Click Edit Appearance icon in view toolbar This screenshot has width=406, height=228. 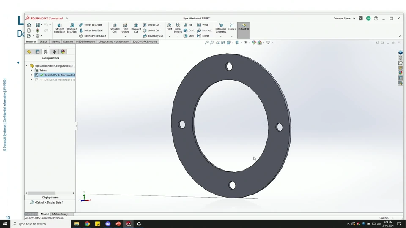(254, 42)
